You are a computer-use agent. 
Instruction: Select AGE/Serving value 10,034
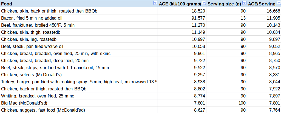point(264,32)
